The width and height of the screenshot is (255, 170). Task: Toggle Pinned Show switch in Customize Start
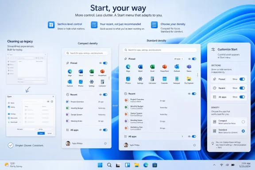pos(242,79)
